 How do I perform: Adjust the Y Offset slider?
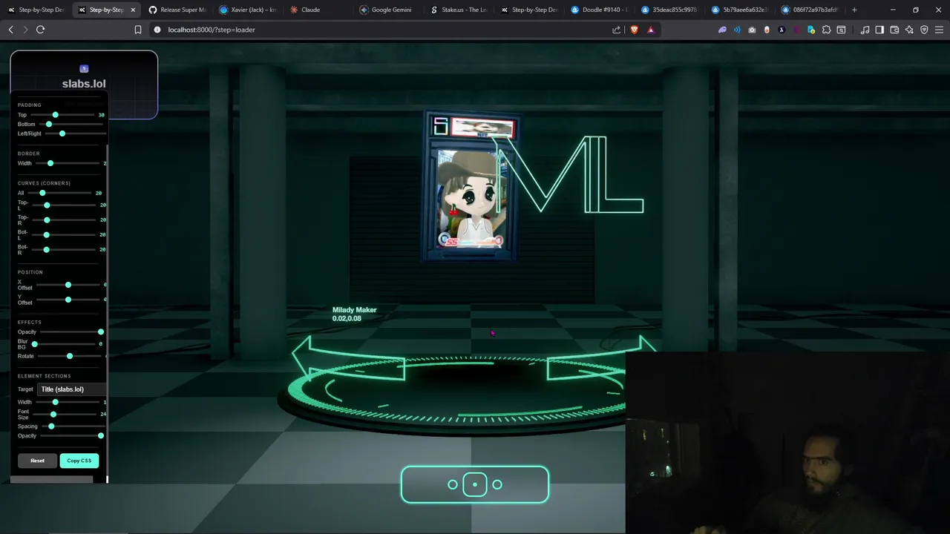(68, 300)
